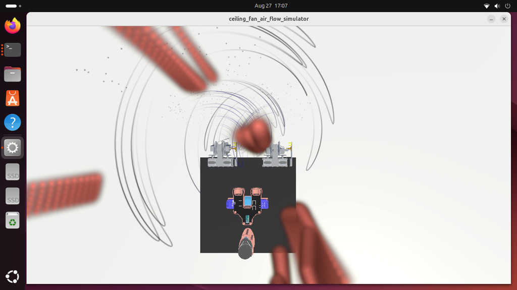Viewport: 517px width, 290px height.
Task: Open the clock showing Aug 27 17:07
Action: [271, 6]
